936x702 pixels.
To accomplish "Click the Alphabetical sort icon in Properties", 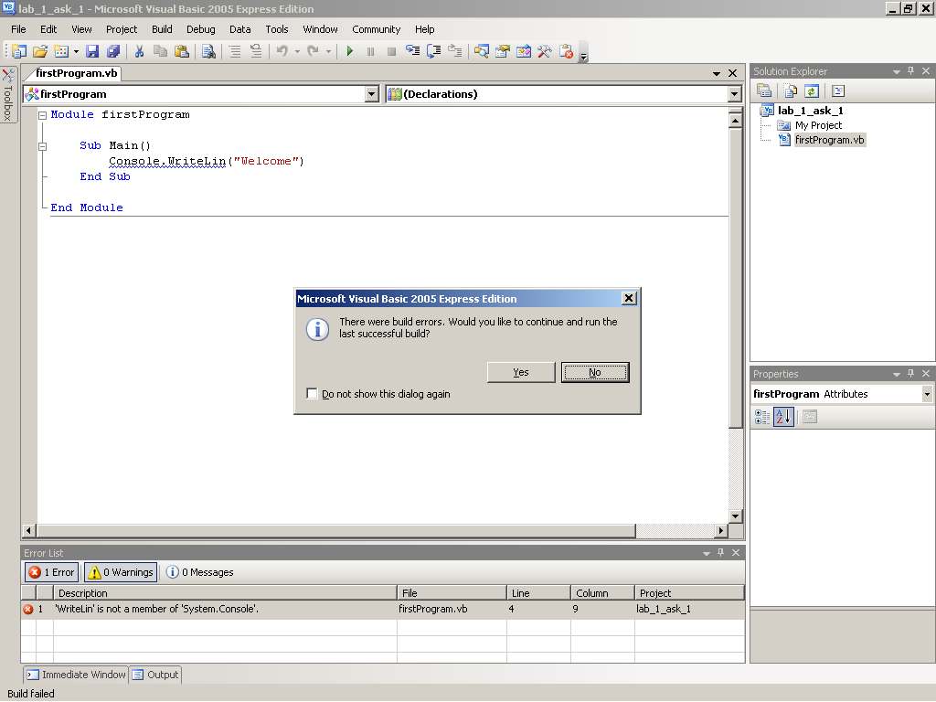I will (783, 417).
